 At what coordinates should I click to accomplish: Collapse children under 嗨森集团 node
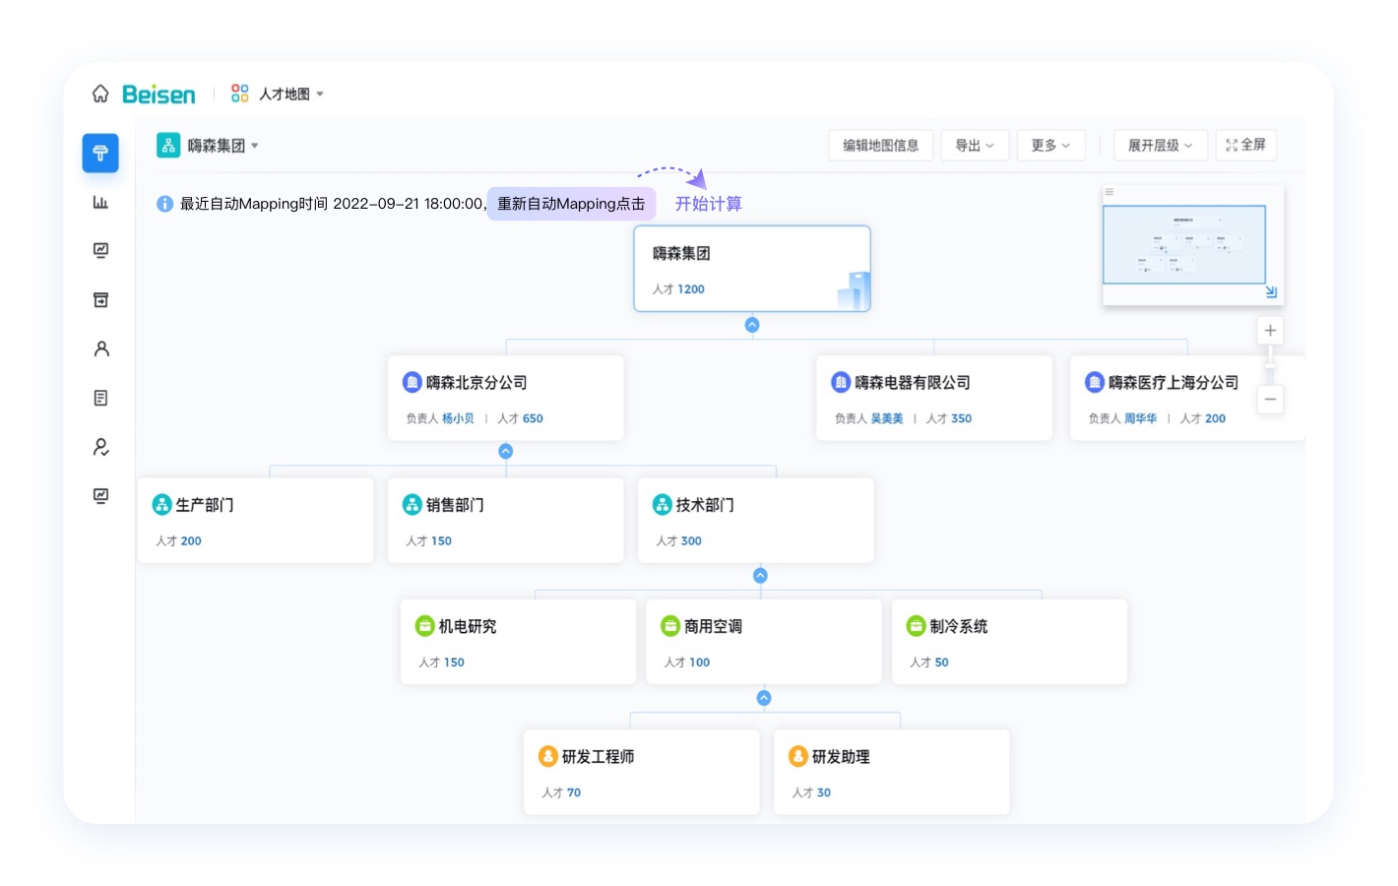[752, 325]
